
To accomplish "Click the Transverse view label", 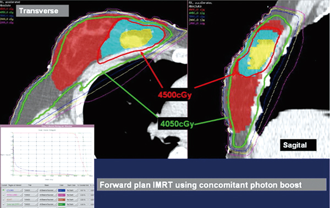I will point(38,11).
